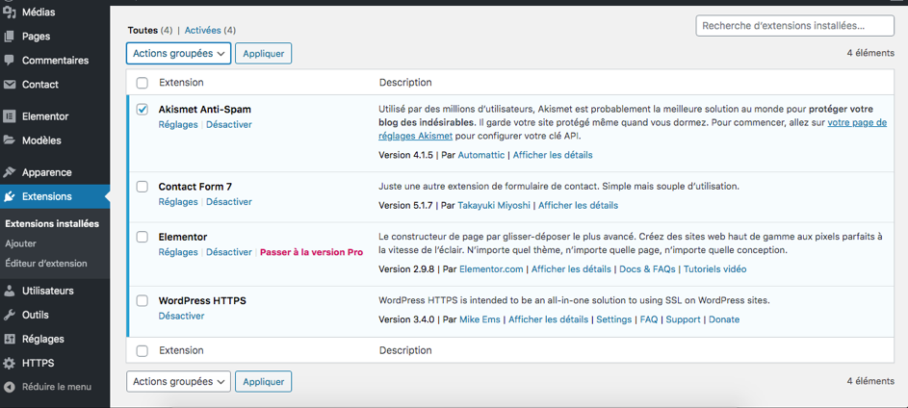Click the bottom Appliquer button
Image resolution: width=908 pixels, height=408 pixels.
tap(264, 382)
